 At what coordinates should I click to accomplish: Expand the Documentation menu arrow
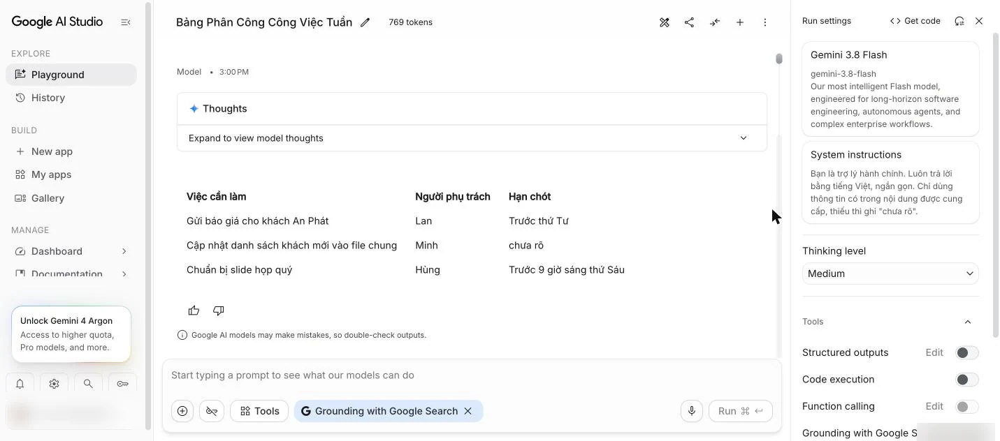coord(124,274)
